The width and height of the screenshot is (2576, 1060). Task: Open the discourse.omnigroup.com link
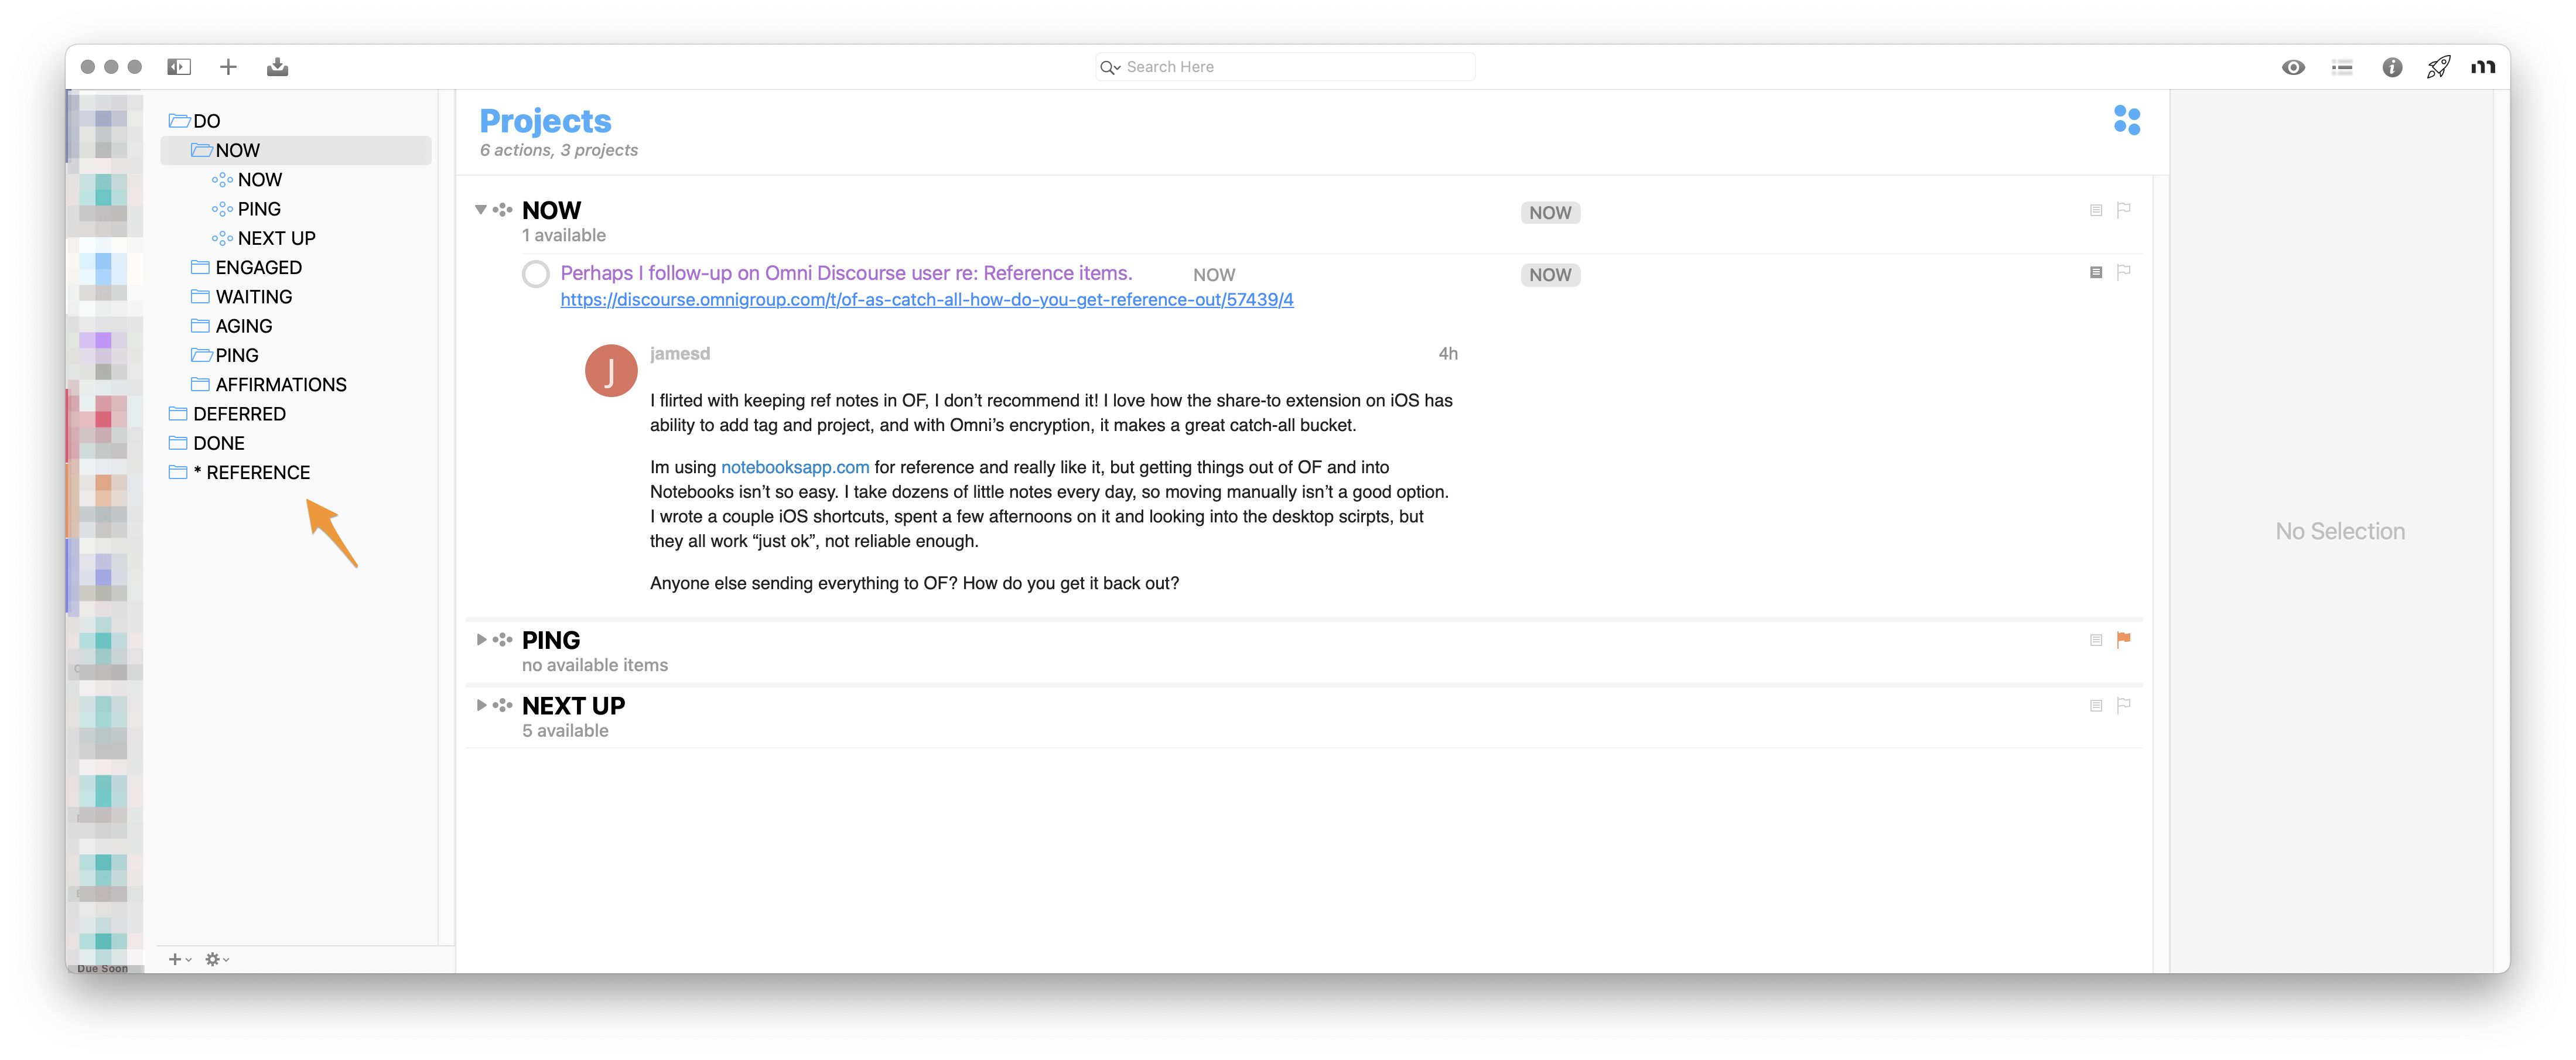[x=926, y=300]
